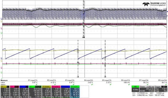Screen dimensions: 168x98
Task: Click the 1.54 V trigger level
Action: (x=164, y=89)
